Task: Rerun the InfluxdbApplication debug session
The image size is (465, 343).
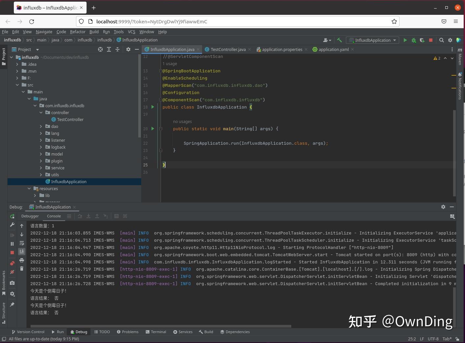Action: point(12,216)
